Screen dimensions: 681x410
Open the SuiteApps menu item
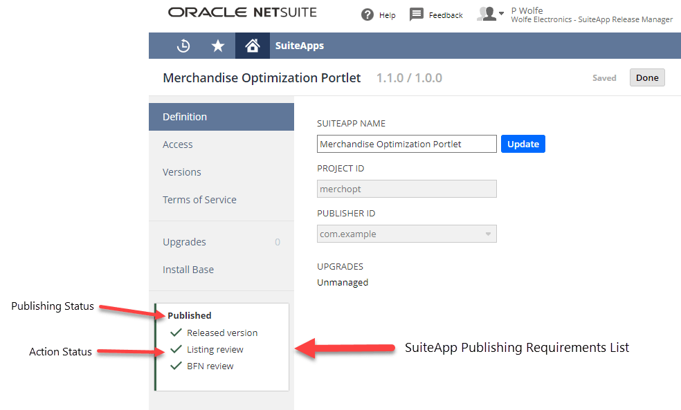click(x=299, y=46)
